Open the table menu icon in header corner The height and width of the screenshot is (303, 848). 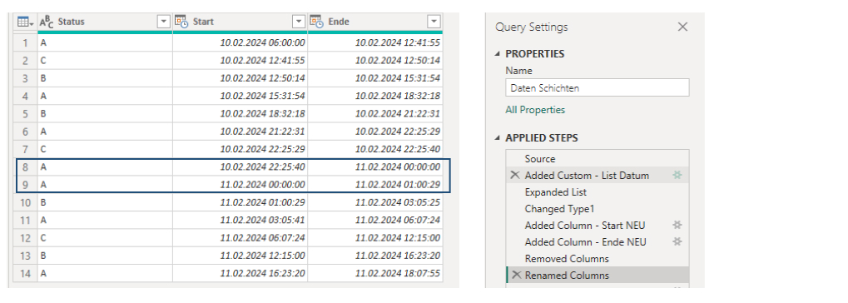click(25, 22)
